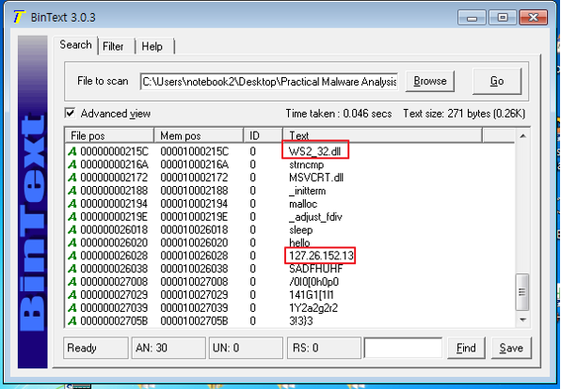Click memory position 00001000216A
The height and width of the screenshot is (389, 561).
point(194,164)
